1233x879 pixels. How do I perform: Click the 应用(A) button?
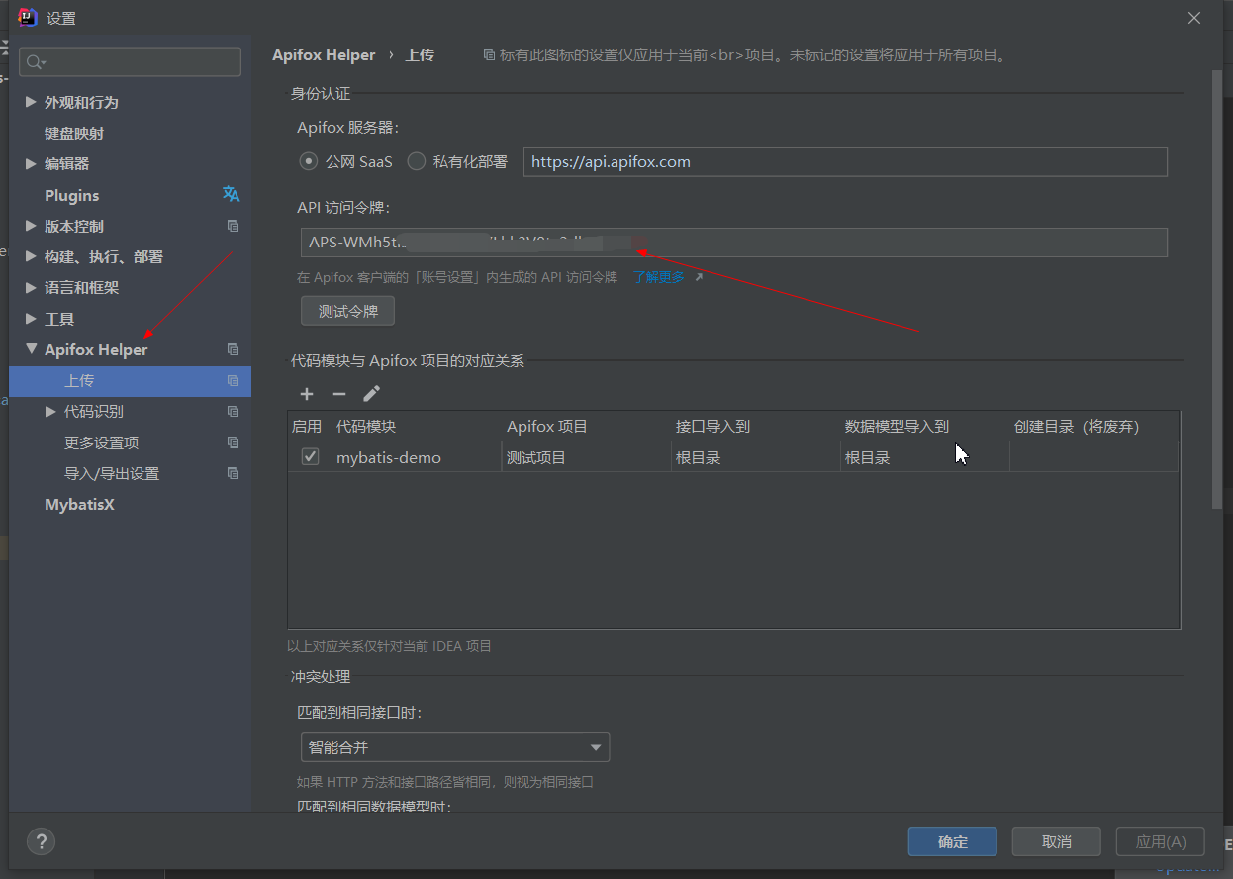pos(1161,841)
